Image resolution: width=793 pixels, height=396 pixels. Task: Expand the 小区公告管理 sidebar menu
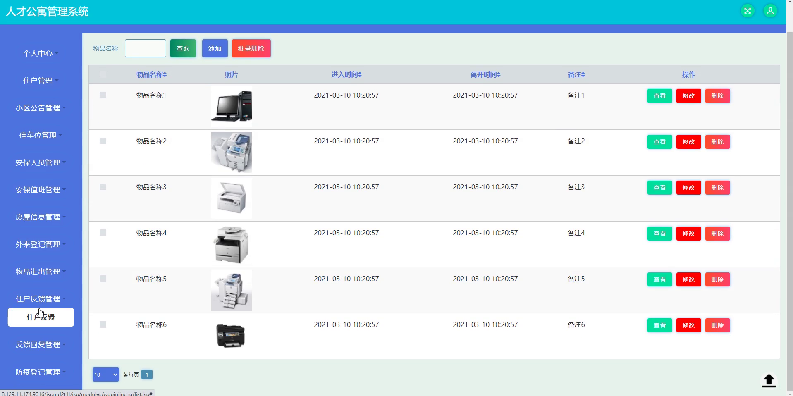click(x=41, y=108)
